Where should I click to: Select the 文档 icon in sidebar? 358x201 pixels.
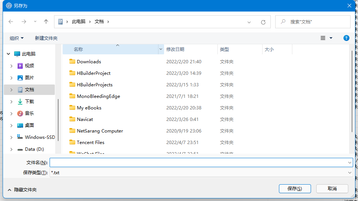point(20,90)
